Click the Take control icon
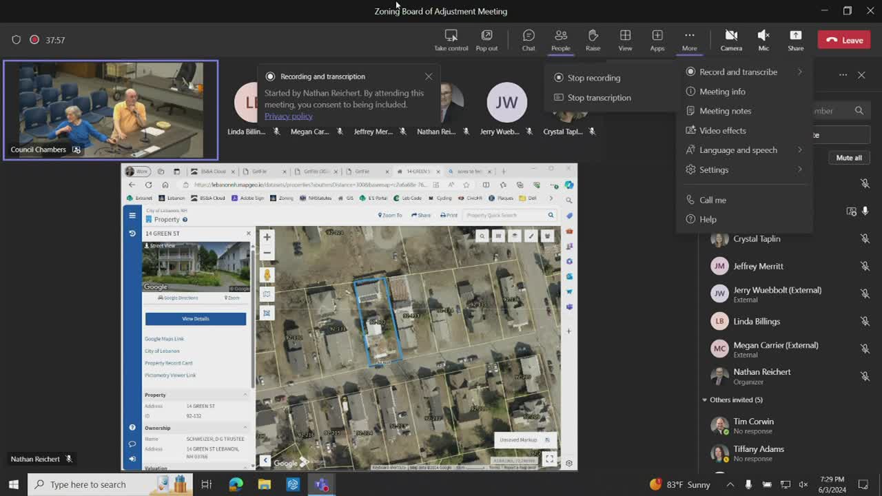This screenshot has width=882, height=496. coord(451,39)
